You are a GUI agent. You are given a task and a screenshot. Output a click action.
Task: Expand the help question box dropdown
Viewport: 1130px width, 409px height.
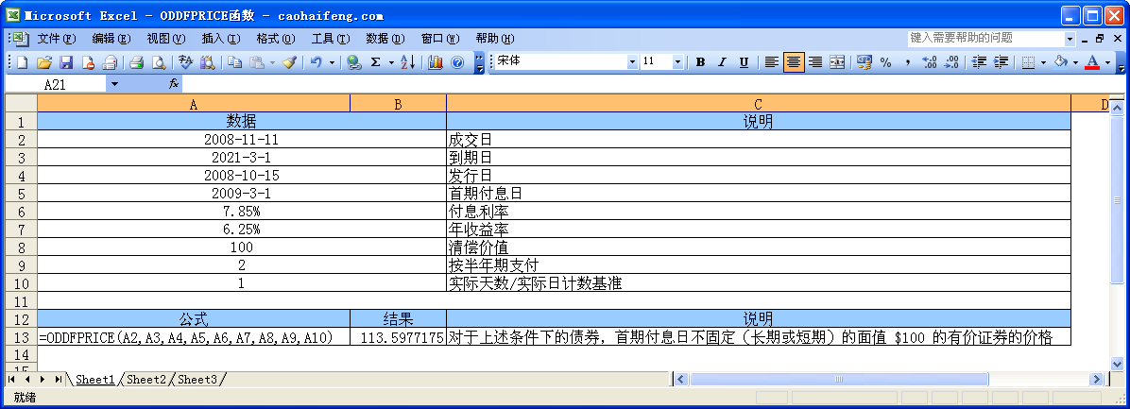click(1070, 38)
